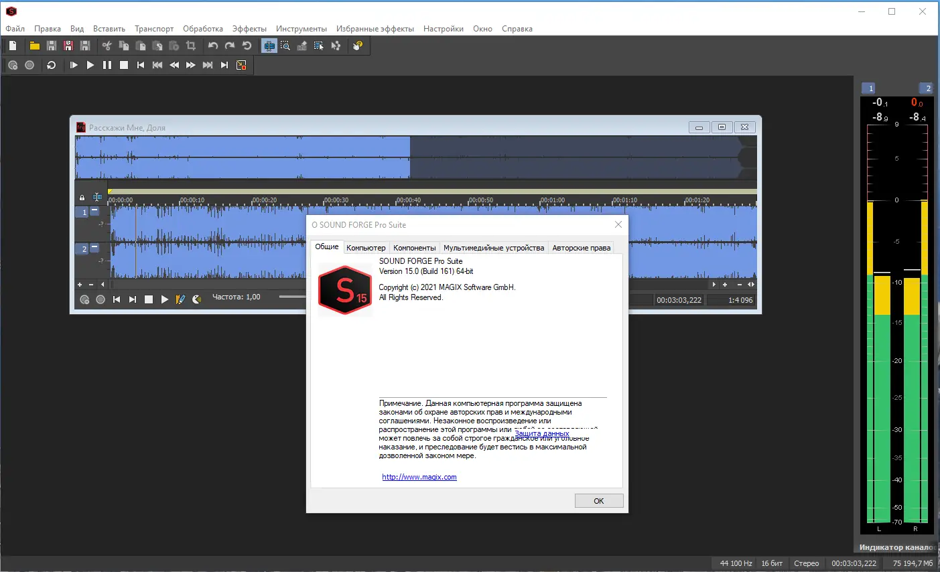Screen dimensions: 940x572
Task: Select the Magnify zoom tool
Action: [285, 45]
